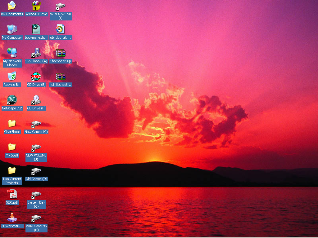Click the 3½ Floppy (A) shortcut
This screenshot has height=238, width=318.
point(36,53)
